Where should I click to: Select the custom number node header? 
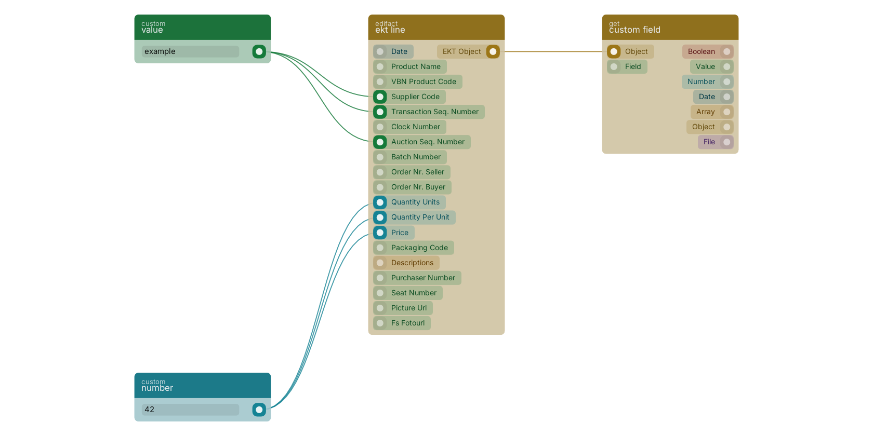(203, 385)
